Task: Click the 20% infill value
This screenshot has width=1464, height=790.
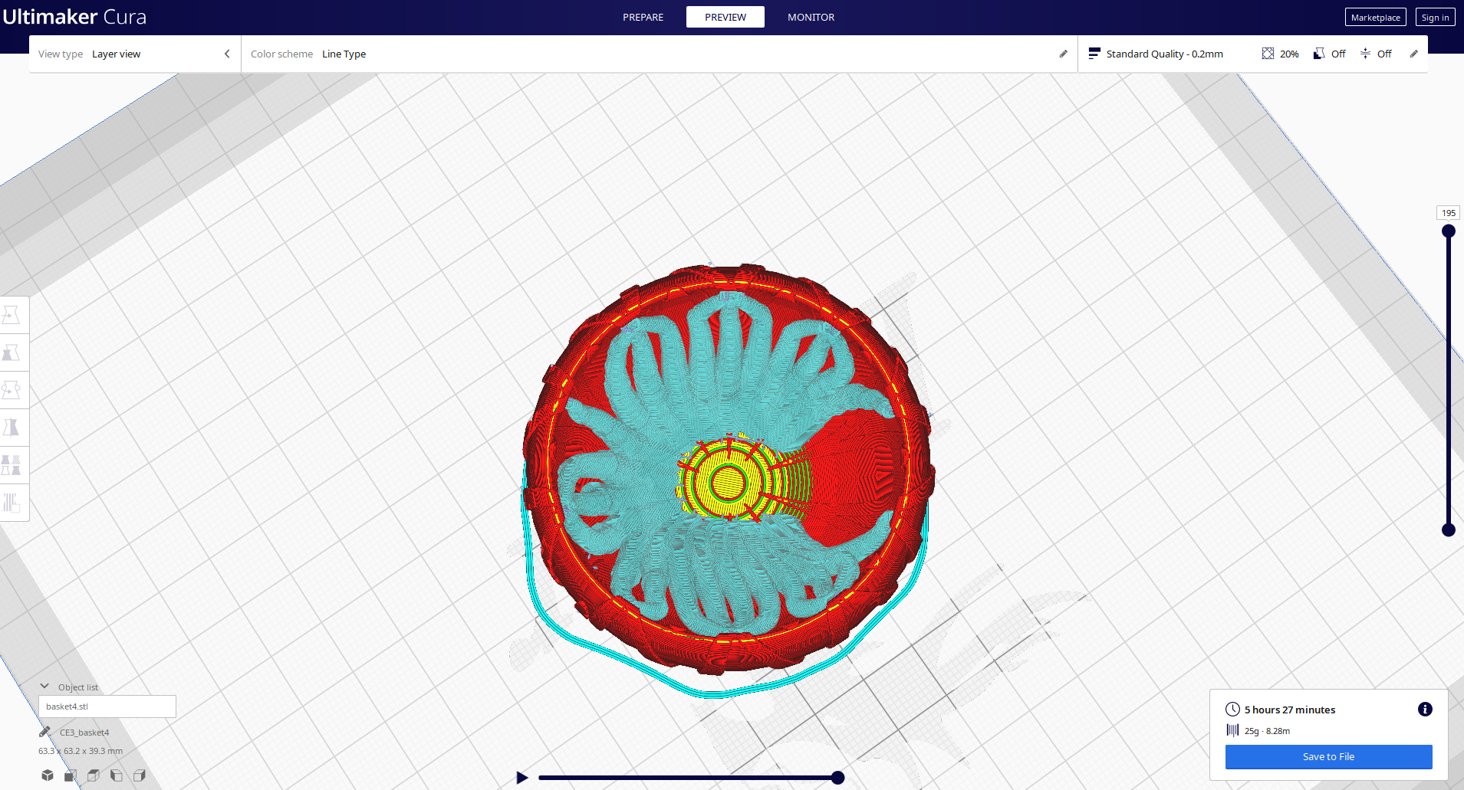Action: [x=1289, y=54]
